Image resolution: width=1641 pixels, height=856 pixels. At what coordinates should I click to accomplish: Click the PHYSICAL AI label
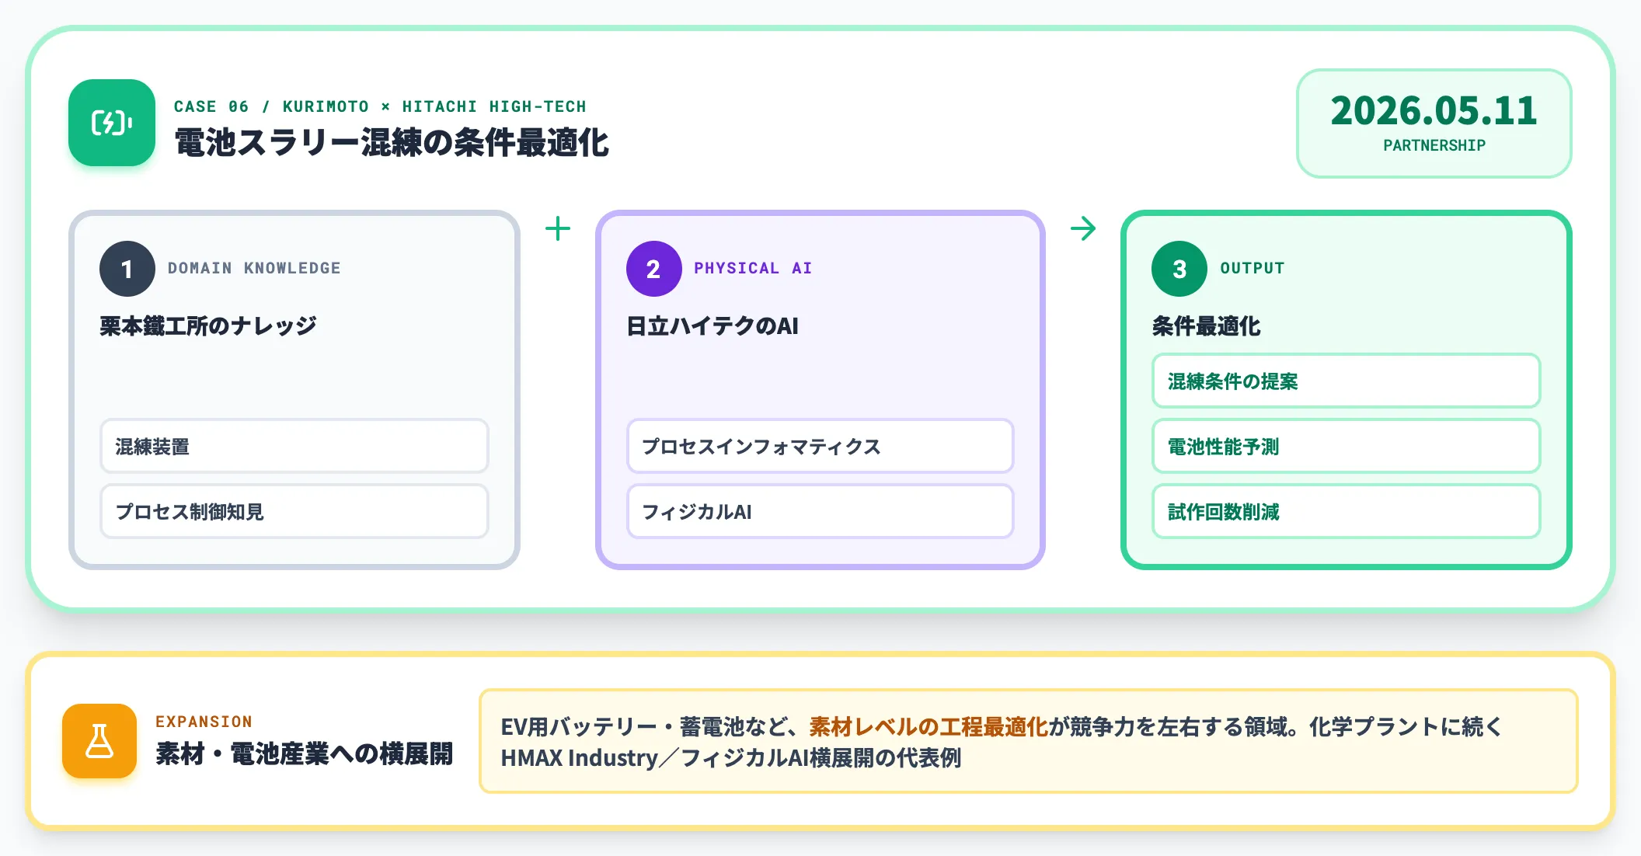pos(753,268)
